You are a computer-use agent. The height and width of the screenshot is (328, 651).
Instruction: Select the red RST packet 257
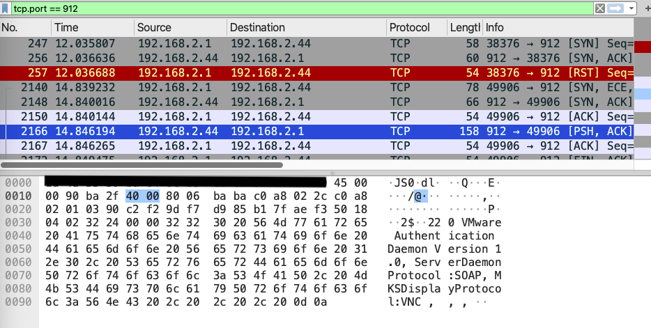316,73
